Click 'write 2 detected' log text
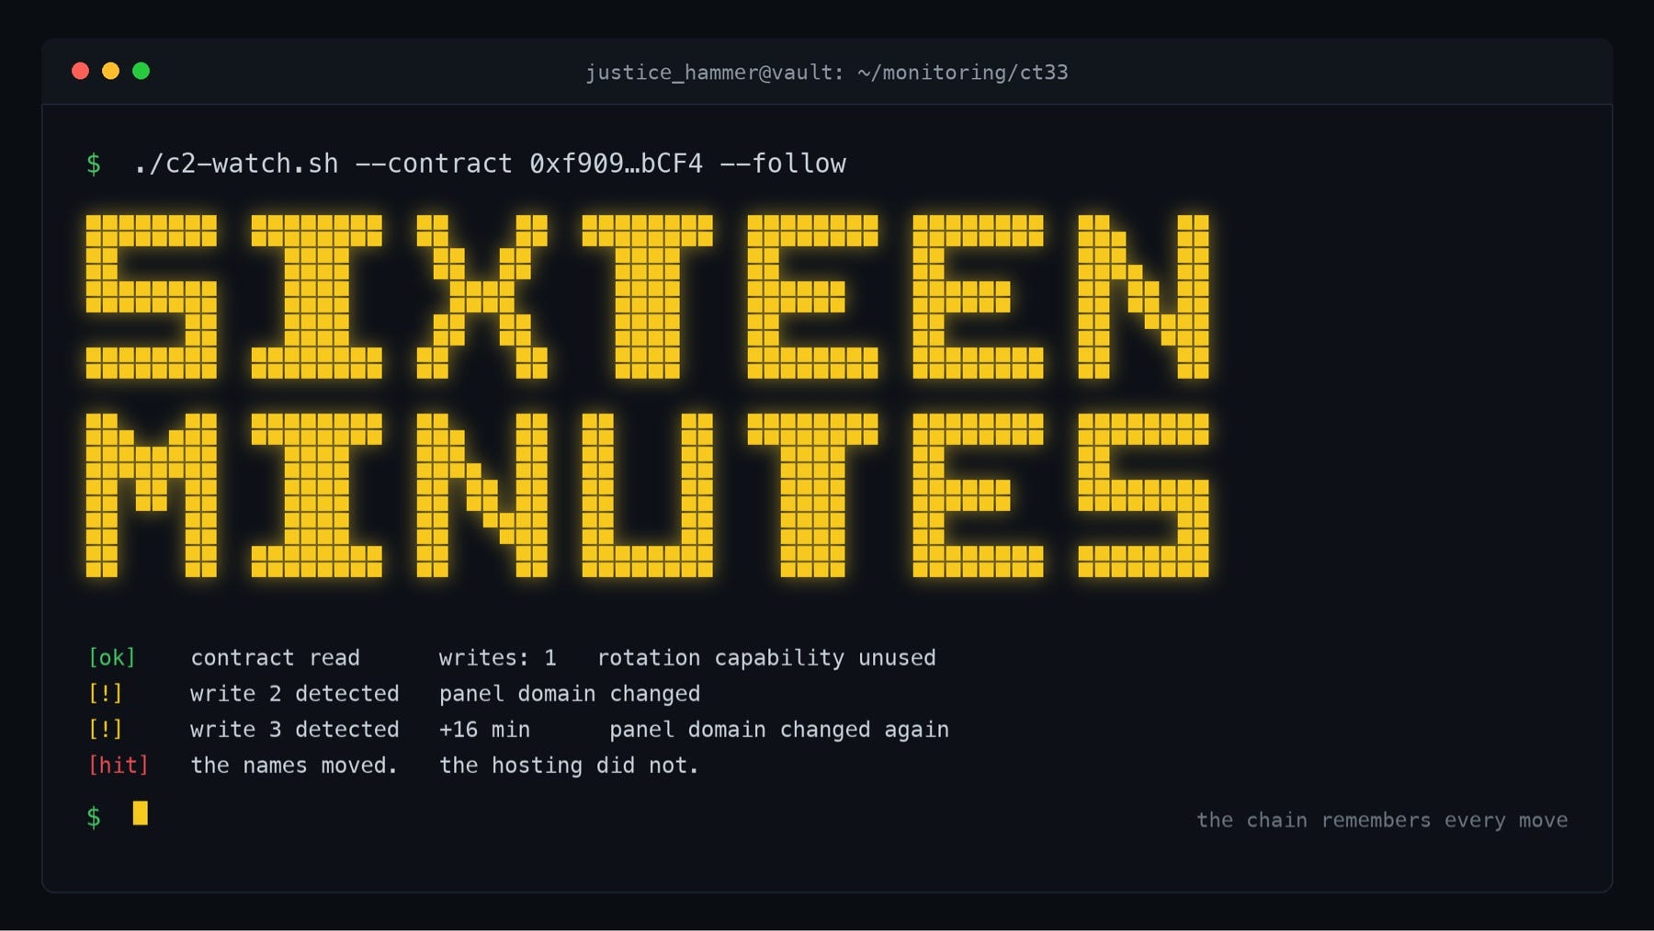1654x931 pixels. (294, 694)
